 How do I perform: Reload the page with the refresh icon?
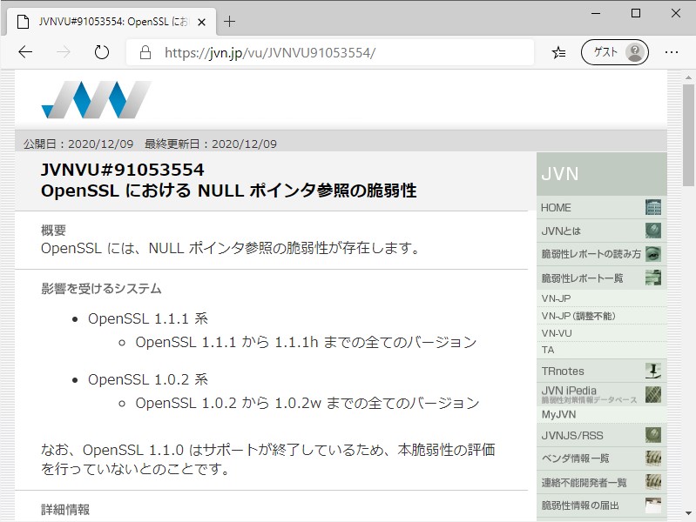coord(102,52)
